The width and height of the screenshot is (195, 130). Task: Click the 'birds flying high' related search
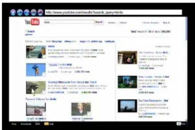(x=54, y=42)
